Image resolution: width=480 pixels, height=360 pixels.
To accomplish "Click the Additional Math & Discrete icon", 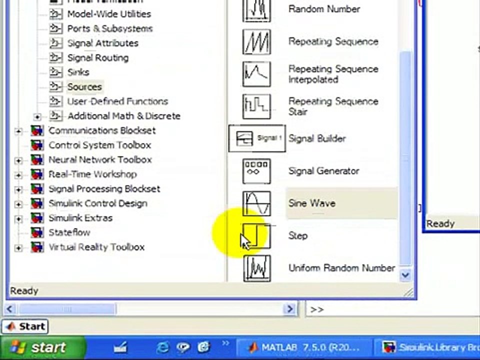I will click(x=55, y=115).
